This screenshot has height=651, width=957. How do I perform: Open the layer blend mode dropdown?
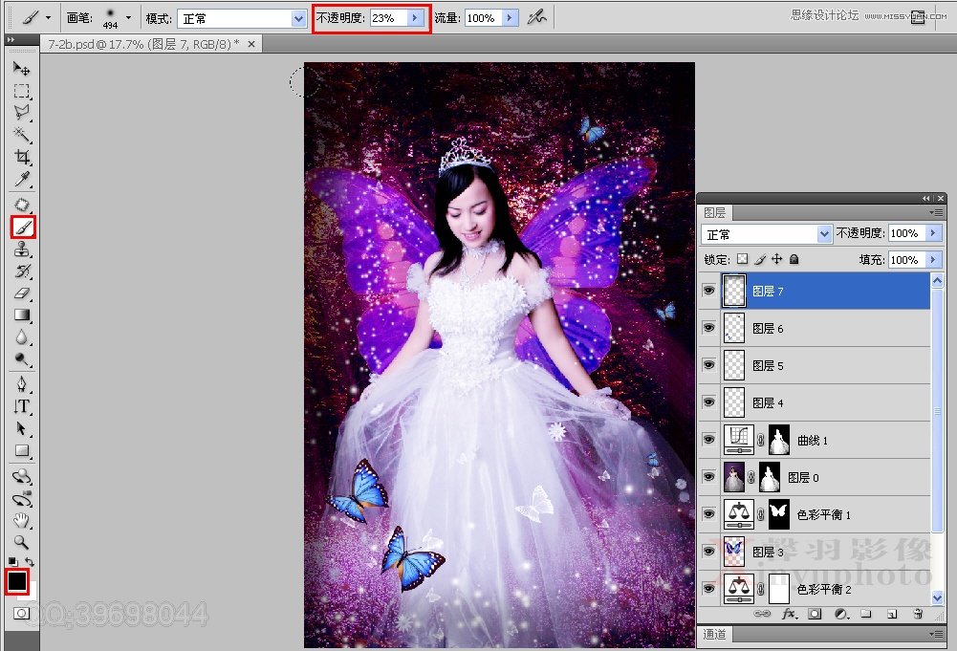[x=765, y=232]
